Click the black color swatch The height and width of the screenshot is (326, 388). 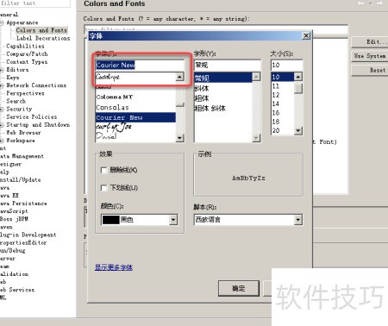pos(110,220)
